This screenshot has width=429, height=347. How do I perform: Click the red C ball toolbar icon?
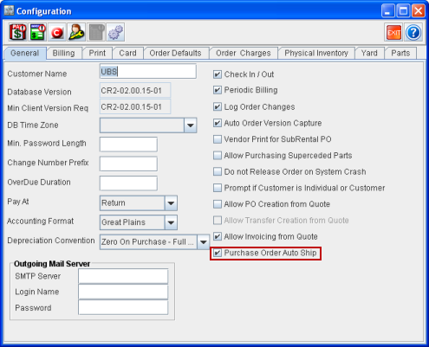click(57, 32)
